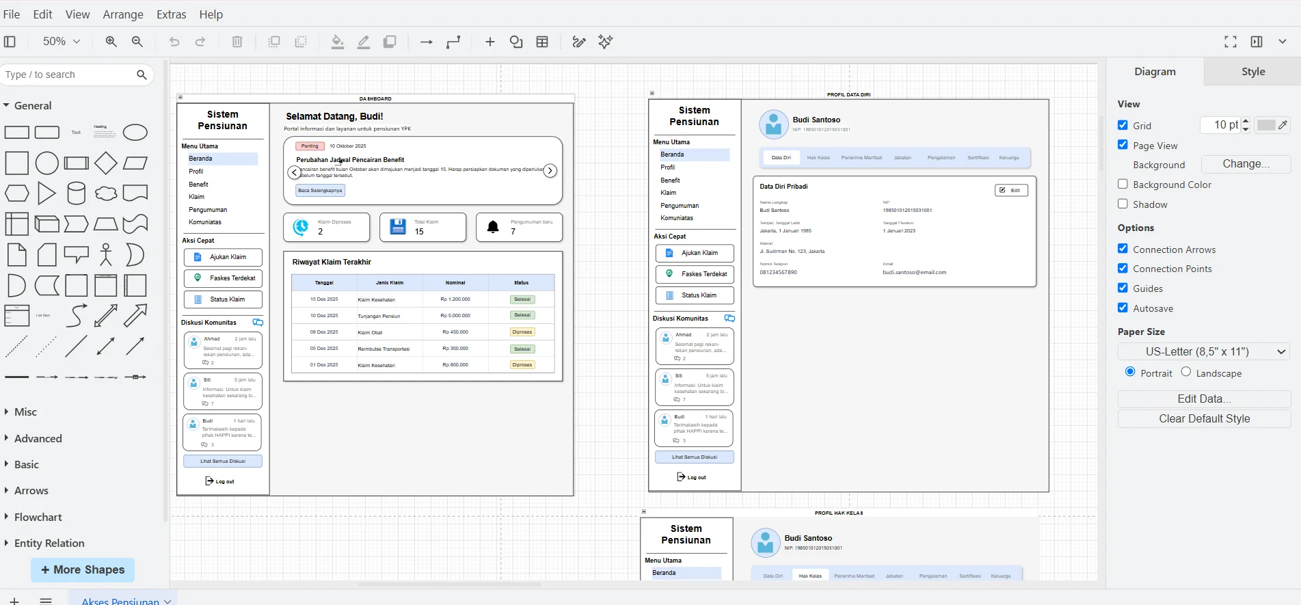Select the Cloud shape in General
The image size is (1301, 605).
tap(106, 193)
